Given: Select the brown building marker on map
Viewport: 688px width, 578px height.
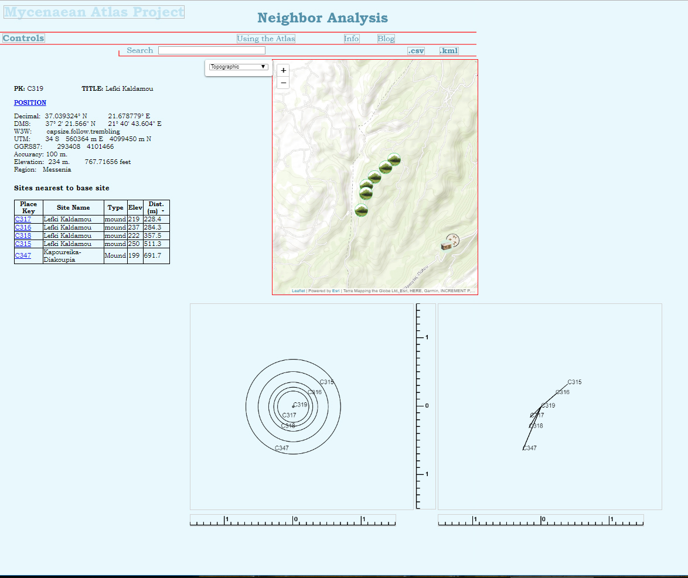Looking at the screenshot, I should click(447, 247).
